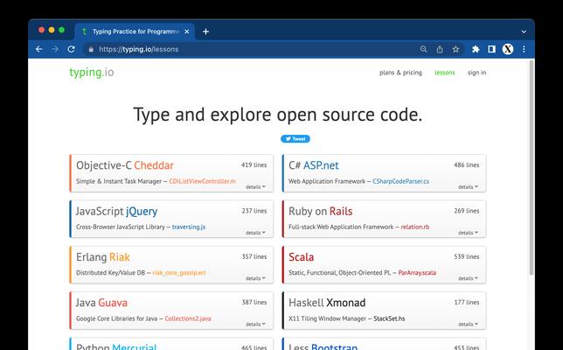The width and height of the screenshot is (563, 350).
Task: Click the typing.io logo
Action: [92, 73]
